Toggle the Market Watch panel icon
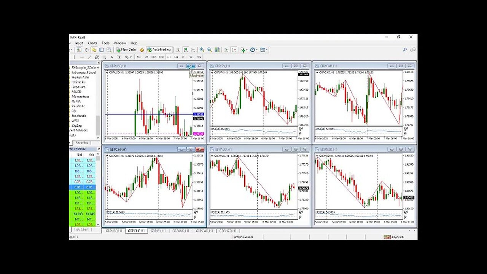 point(79,49)
